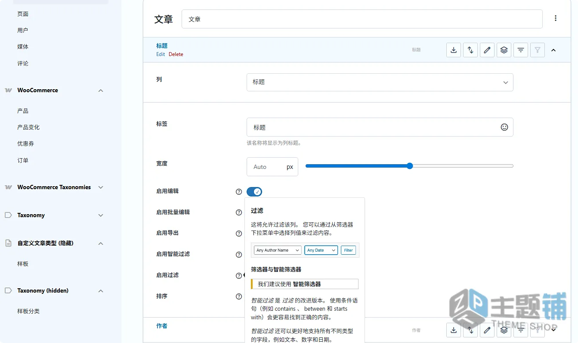Click the WooCommerce logo icon in sidebar

coord(8,90)
